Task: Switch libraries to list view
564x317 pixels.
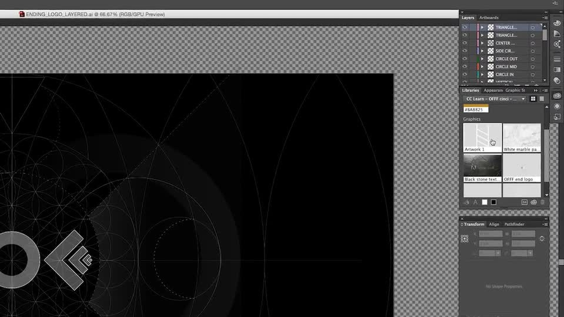Action: [542, 99]
